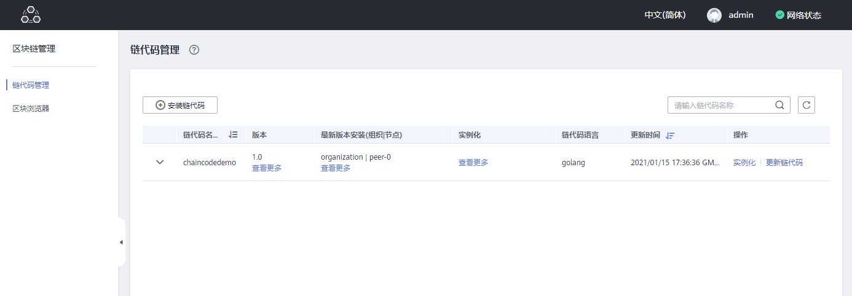The image size is (852, 296).
Task: Open the admin account menu
Action: (x=741, y=15)
